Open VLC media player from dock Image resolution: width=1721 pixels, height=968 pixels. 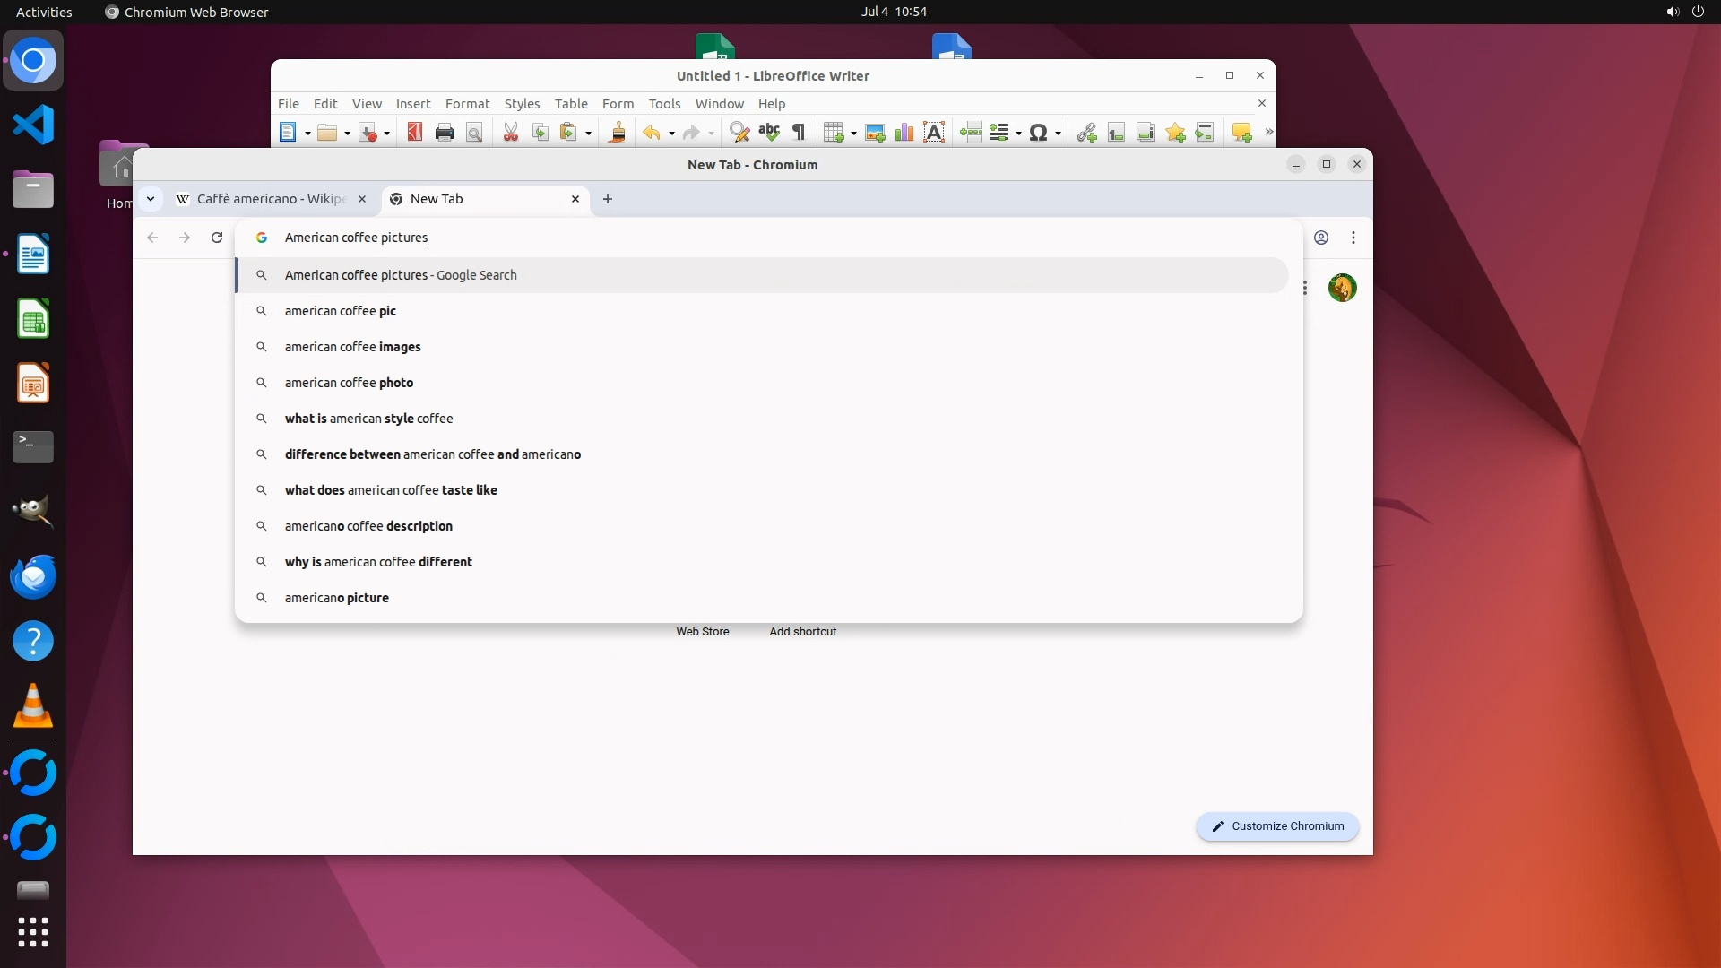33,706
